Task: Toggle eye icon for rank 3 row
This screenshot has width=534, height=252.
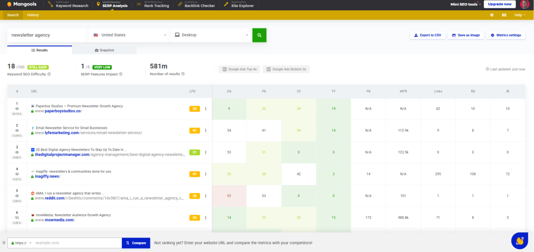Action: pyautogui.click(x=17, y=152)
